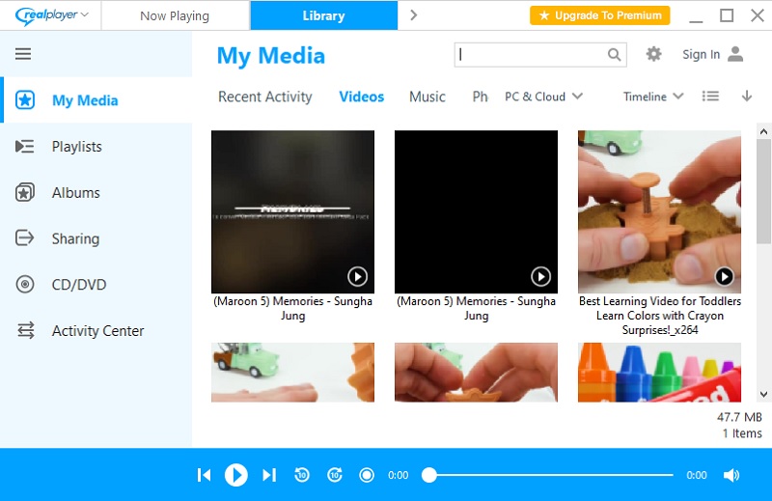Open Activity Center in the sidebar
This screenshot has width=772, height=501.
pos(96,330)
